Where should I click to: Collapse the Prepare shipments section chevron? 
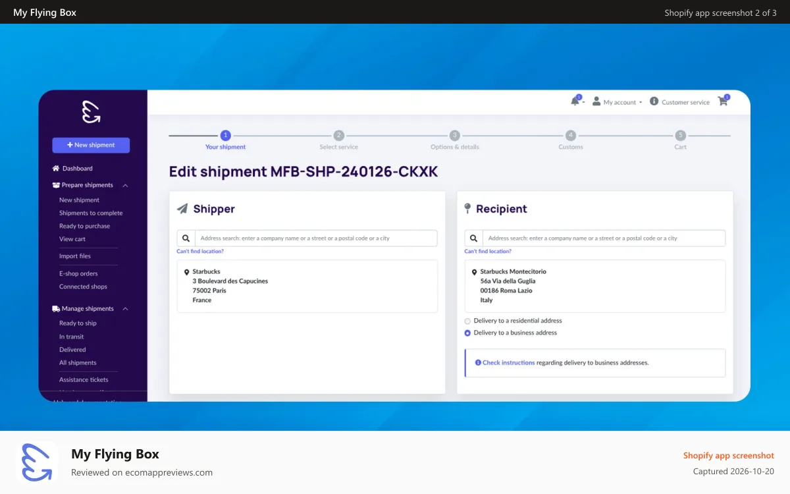point(125,186)
